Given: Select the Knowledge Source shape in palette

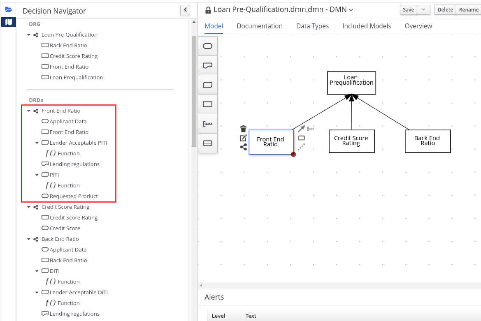Looking at the screenshot, I should pyautogui.click(x=208, y=65).
